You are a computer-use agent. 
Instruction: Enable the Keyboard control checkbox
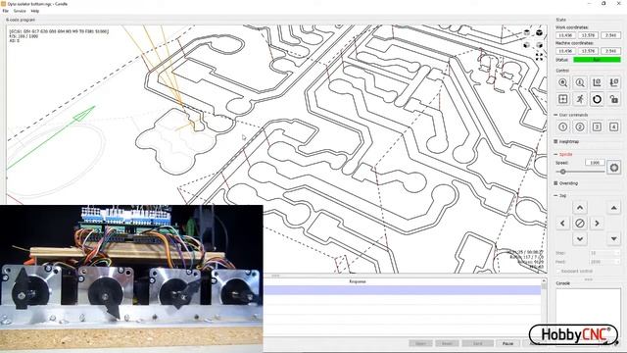pos(558,271)
